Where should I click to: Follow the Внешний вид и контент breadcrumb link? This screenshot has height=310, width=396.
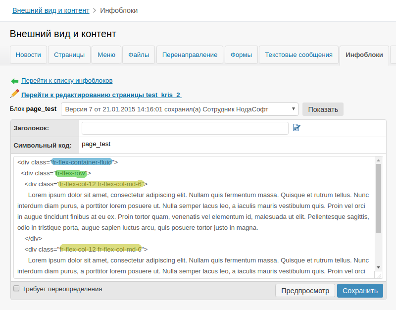(x=51, y=10)
